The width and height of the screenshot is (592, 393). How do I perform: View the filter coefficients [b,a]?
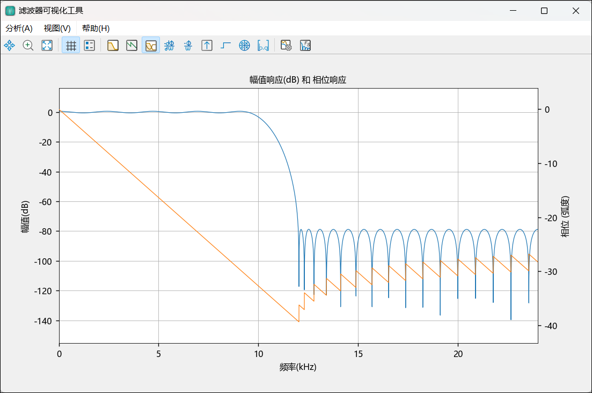[x=263, y=46]
